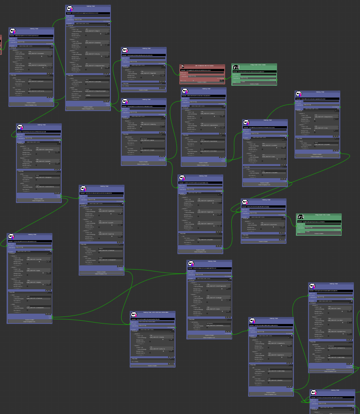
Task: Click the lower green node's header icon
Action: click(x=301, y=217)
